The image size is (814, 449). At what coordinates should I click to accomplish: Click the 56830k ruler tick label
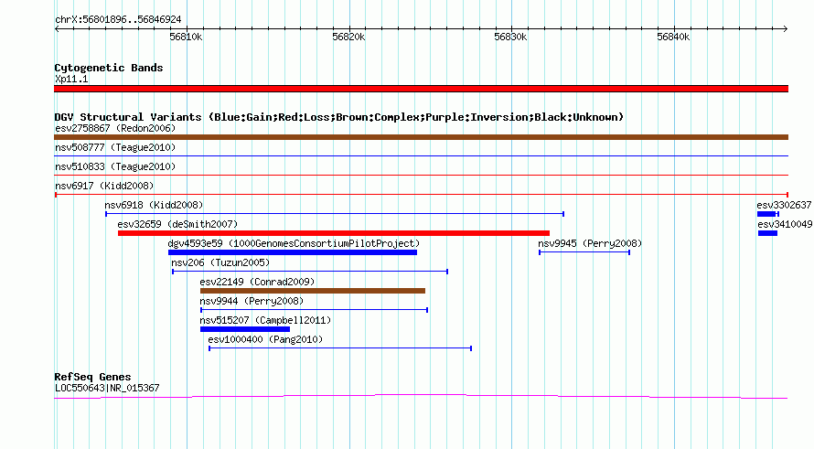pos(511,37)
